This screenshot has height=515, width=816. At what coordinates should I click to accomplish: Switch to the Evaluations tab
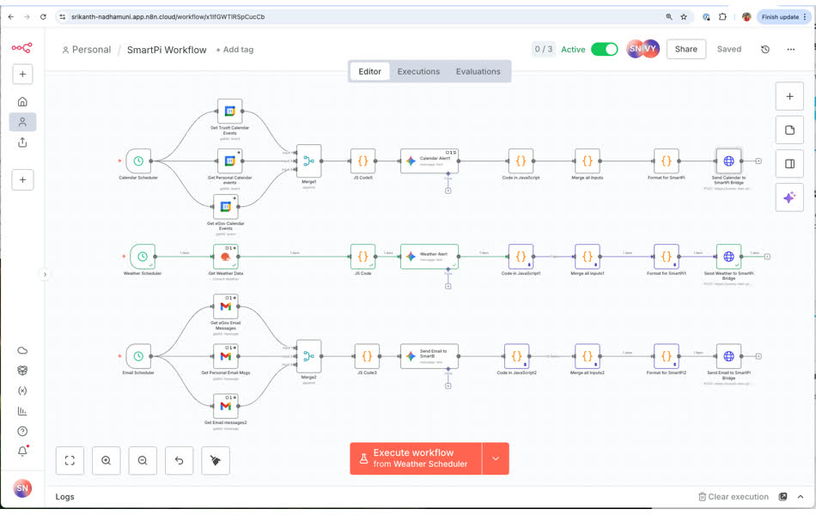coord(478,71)
